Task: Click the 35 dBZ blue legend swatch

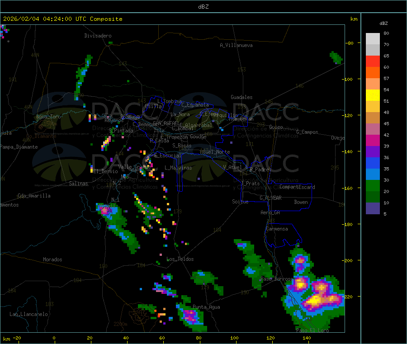Action: (x=373, y=174)
